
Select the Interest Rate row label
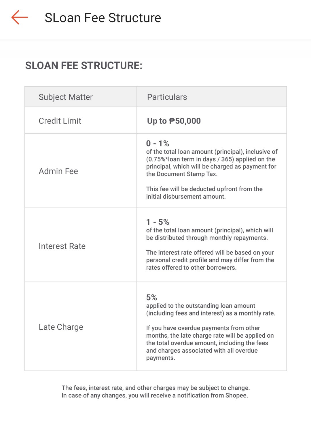pyautogui.click(x=62, y=246)
